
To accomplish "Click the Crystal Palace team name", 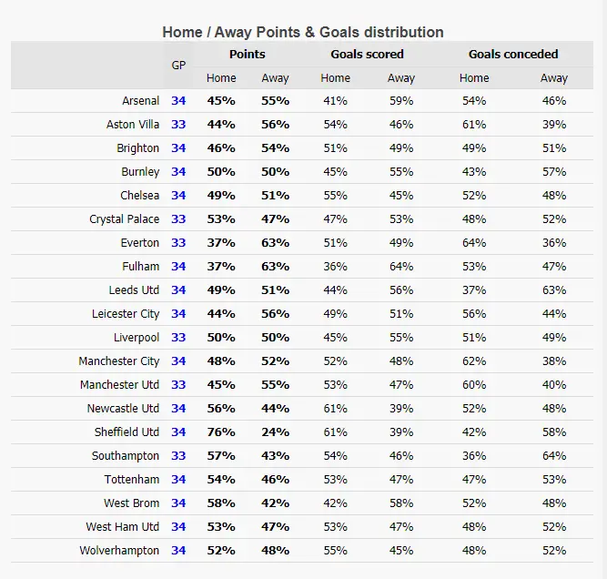I will (x=124, y=219).
